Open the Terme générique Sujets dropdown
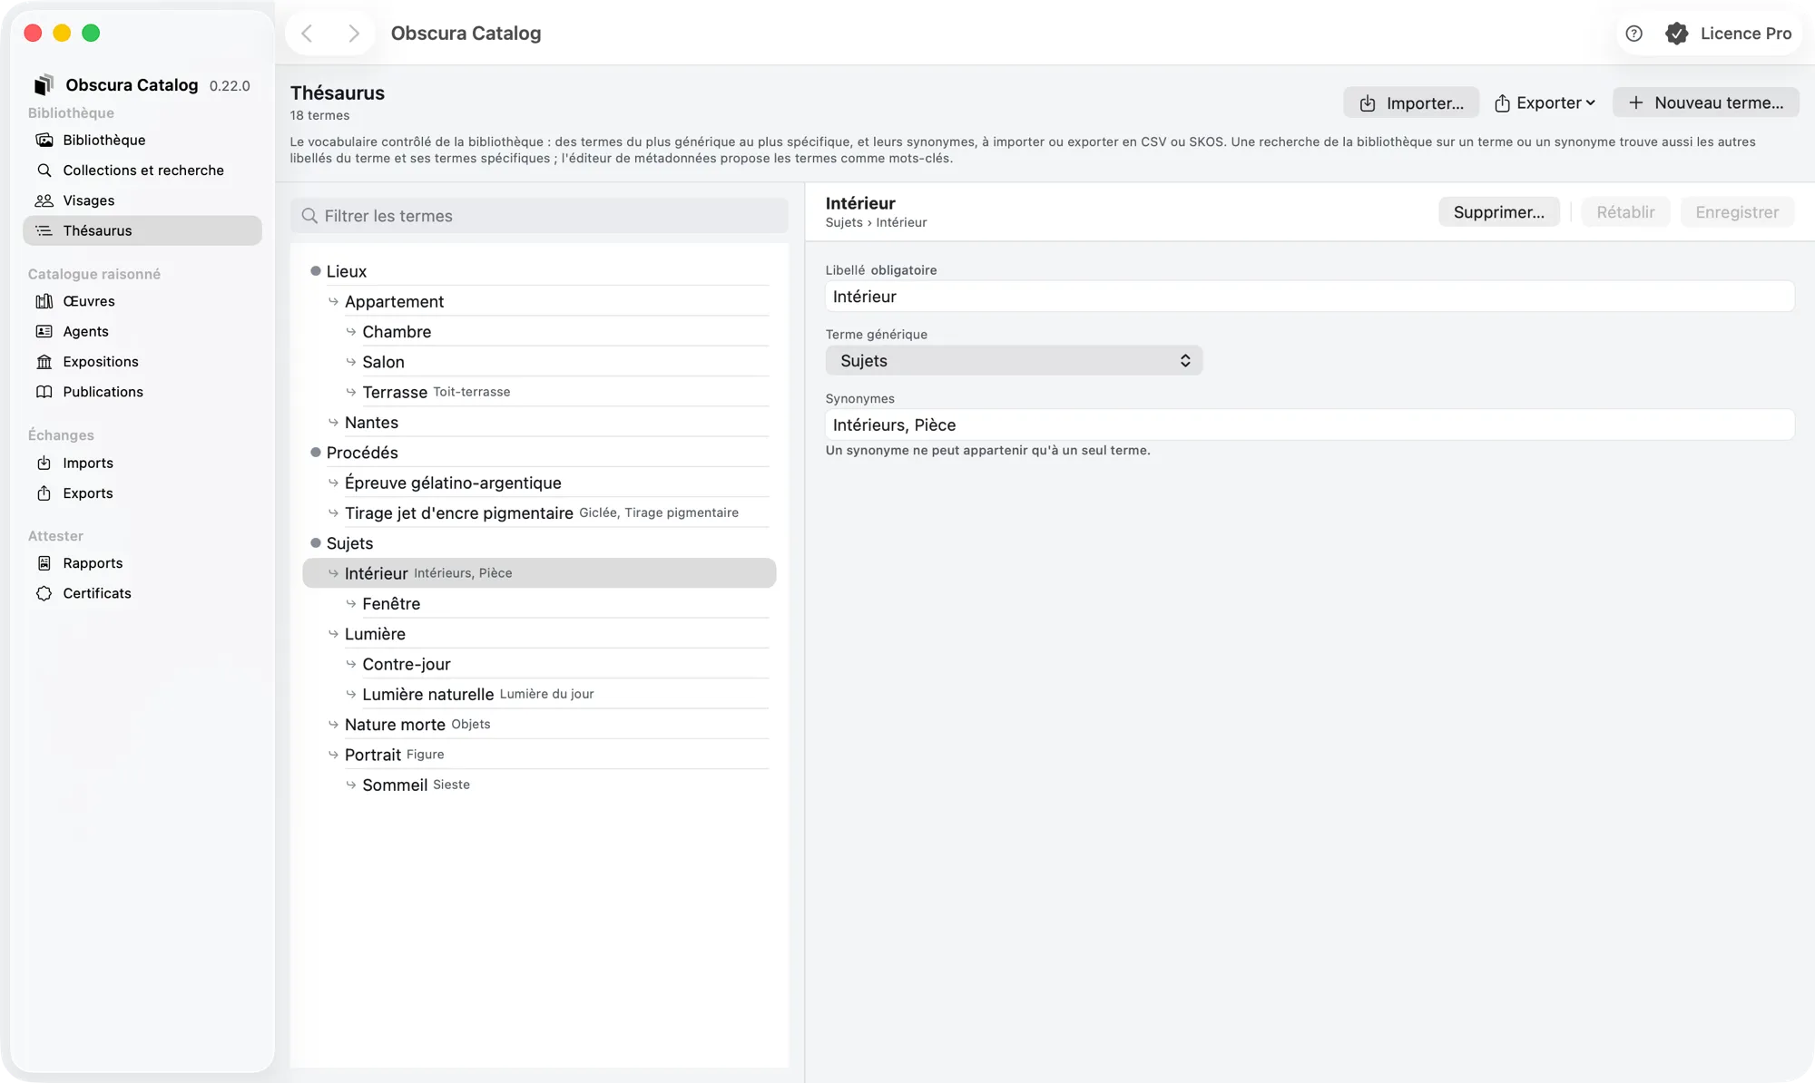 coord(1014,361)
